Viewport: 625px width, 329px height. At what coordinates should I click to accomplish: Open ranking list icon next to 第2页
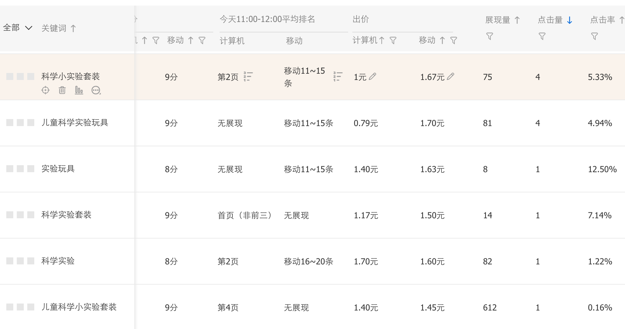click(248, 76)
